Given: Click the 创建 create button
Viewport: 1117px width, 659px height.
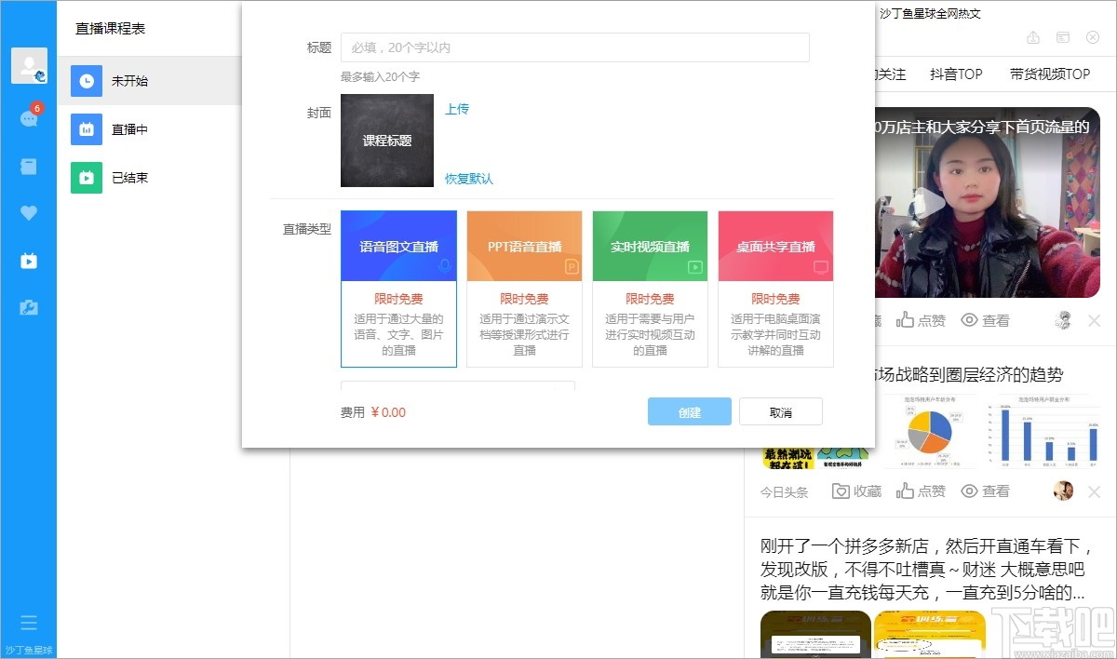Looking at the screenshot, I should pos(689,410).
